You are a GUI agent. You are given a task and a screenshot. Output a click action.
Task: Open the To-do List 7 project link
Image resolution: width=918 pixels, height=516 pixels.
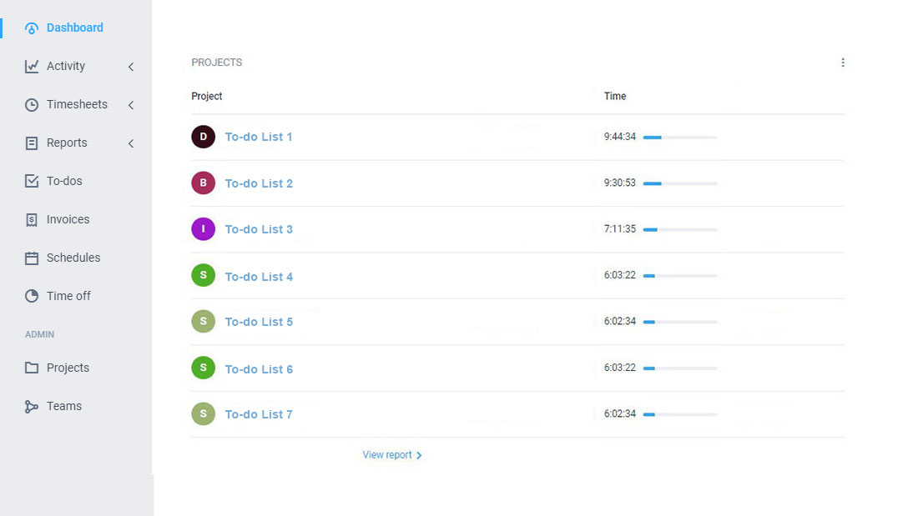point(258,414)
